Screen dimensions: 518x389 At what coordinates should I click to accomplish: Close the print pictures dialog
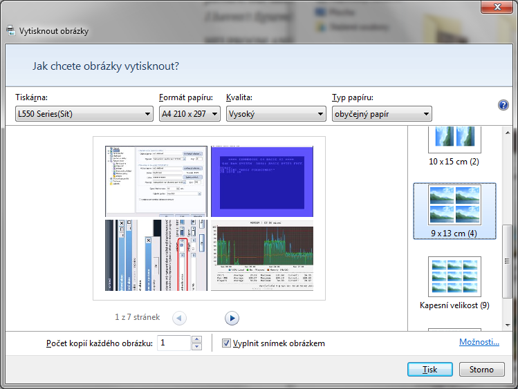(x=497, y=7)
